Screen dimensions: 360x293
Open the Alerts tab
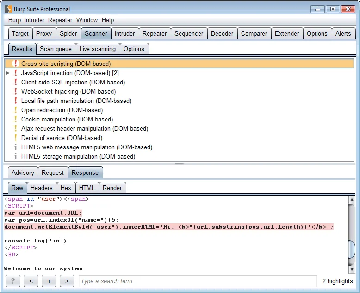(343, 33)
